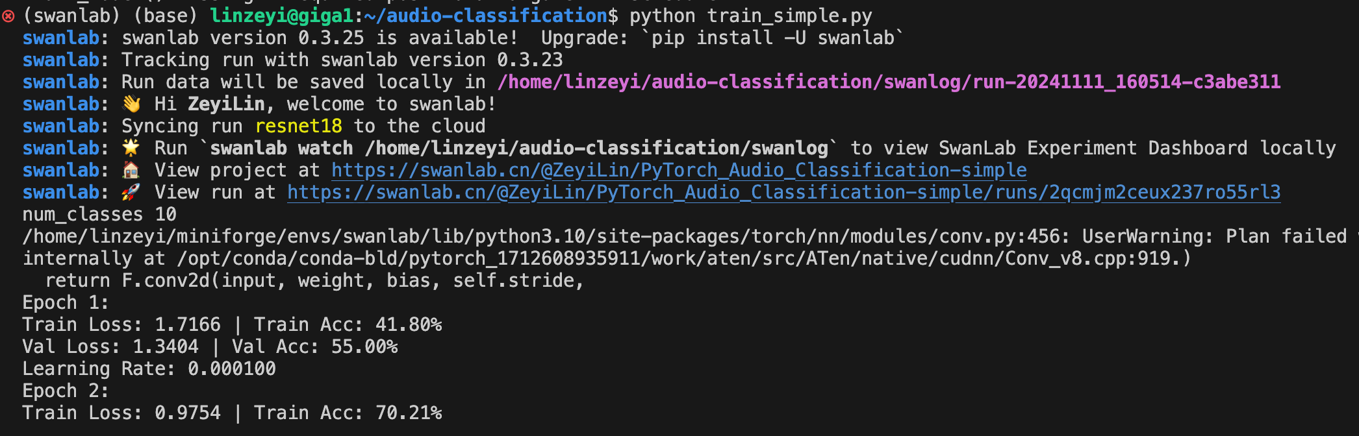Open the PyTorch_Audio_Classification-simple project link
This screenshot has width=1359, height=436.
678,171
